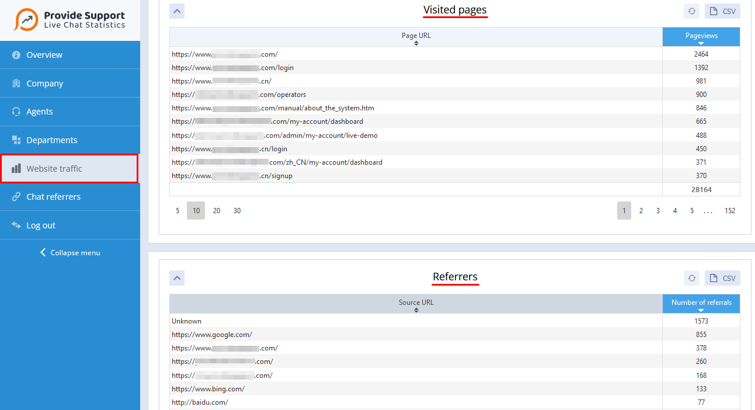Open the https://www.google.com/ referrer link
This screenshot has height=410, width=755.
click(x=213, y=334)
